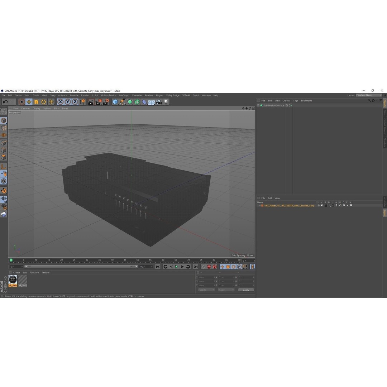Toggle the Snap S icon
The height and width of the screenshot is (387, 387).
[x=4, y=181]
